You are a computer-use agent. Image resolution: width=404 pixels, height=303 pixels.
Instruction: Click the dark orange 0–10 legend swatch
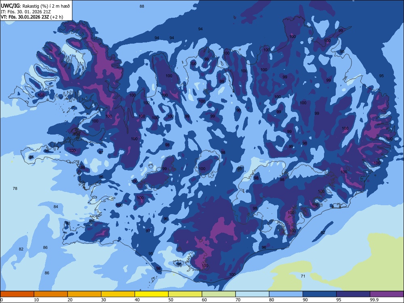click(x=17, y=294)
